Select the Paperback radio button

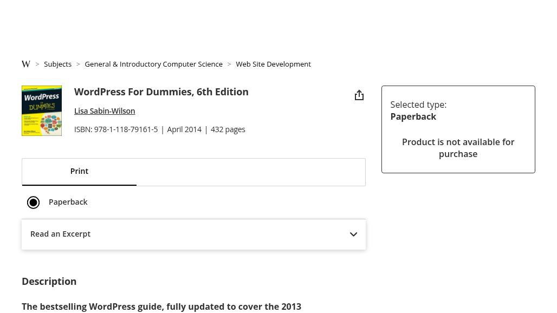(x=34, y=203)
